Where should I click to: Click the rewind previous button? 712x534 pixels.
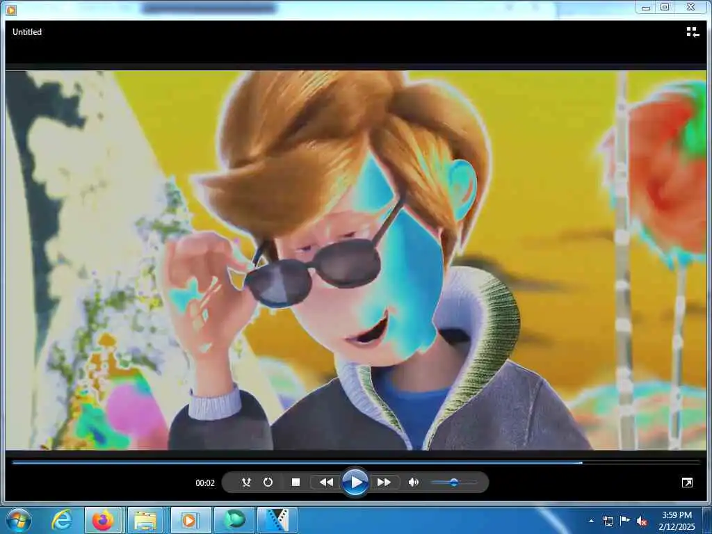click(326, 483)
